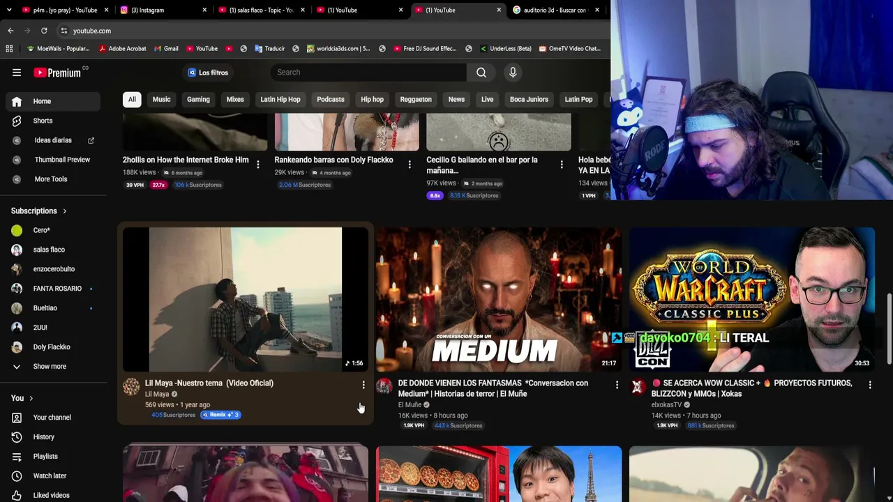The image size is (893, 502).
Task: Select the Reggaeton filter chip
Action: tap(416, 100)
